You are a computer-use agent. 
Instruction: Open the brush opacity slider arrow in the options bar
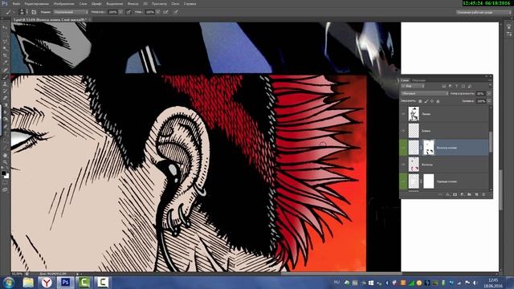click(x=120, y=12)
